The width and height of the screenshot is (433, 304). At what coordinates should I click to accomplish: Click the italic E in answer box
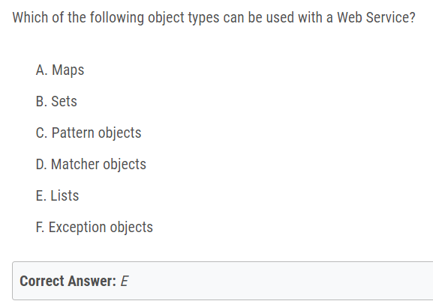click(x=125, y=281)
